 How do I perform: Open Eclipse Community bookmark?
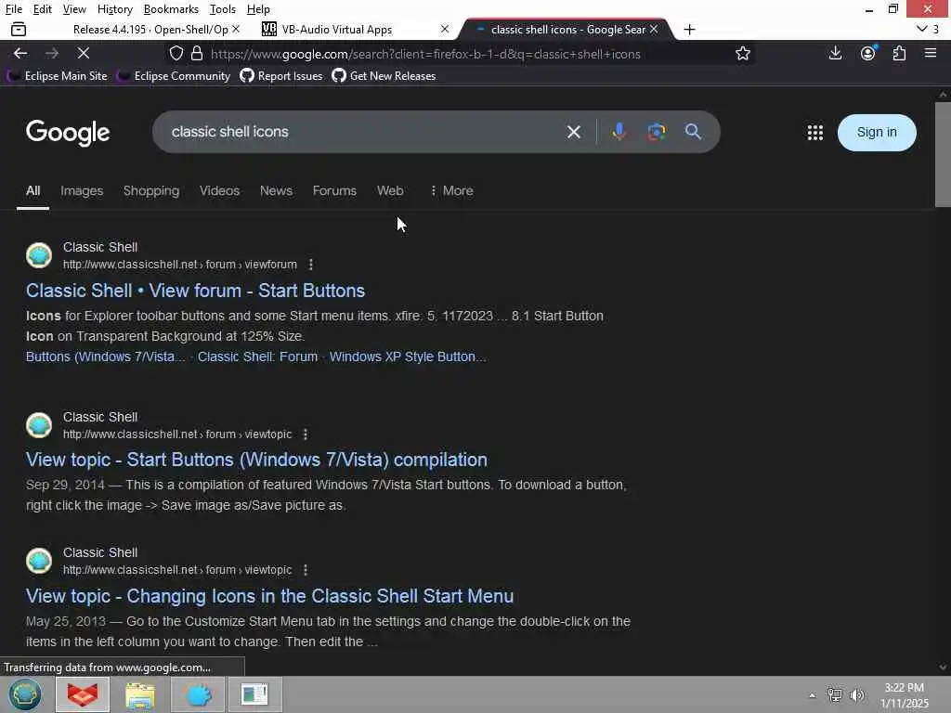[x=174, y=76]
